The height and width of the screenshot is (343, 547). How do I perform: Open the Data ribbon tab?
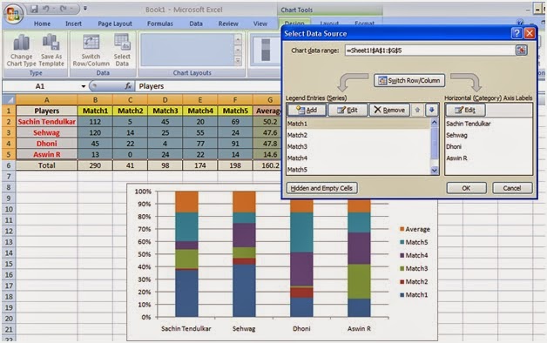pyautogui.click(x=196, y=24)
